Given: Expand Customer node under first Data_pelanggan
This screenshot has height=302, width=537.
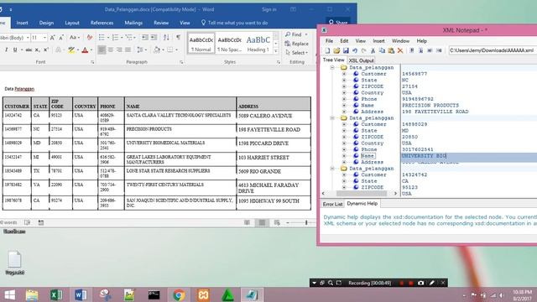Looking at the screenshot, I should pos(344,74).
